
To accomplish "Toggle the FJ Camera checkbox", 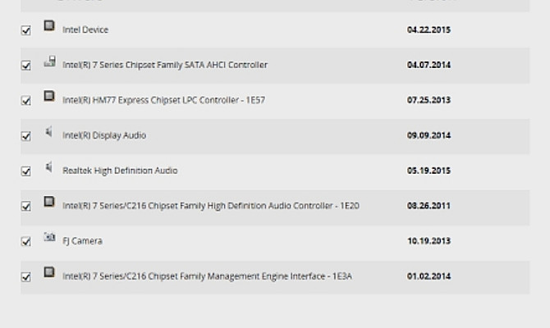I will tap(25, 242).
